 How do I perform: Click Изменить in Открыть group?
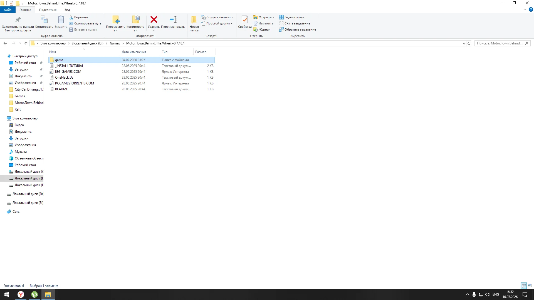(263, 23)
